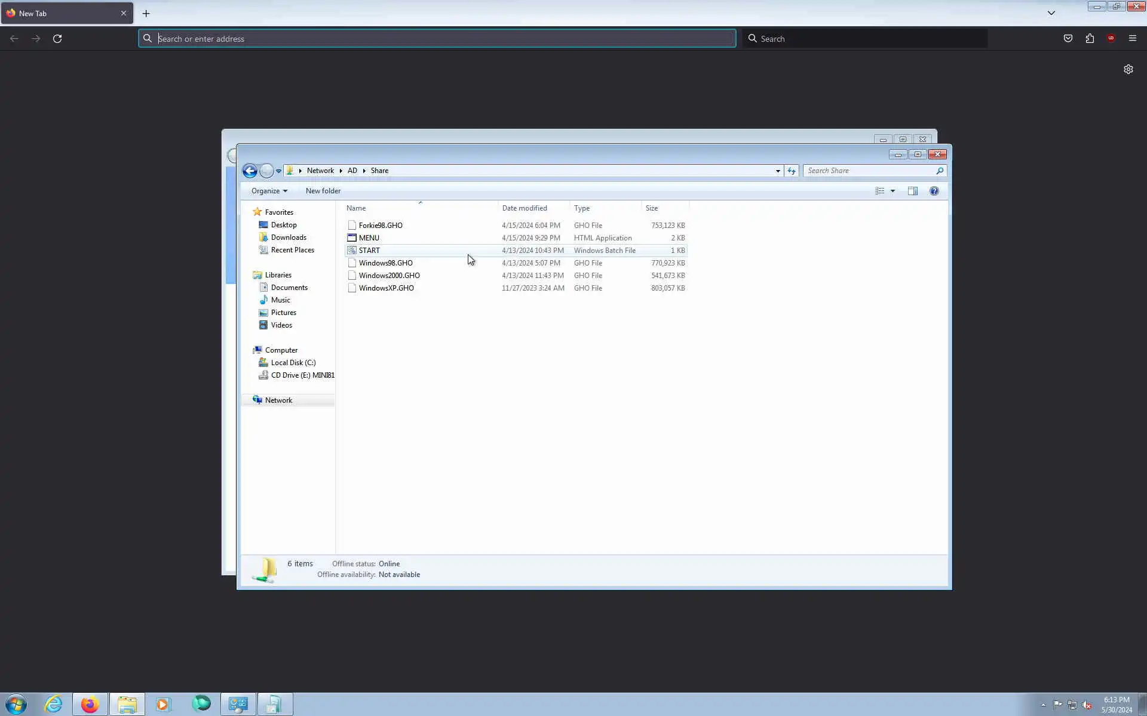Click the refresh icon beside address bar
This screenshot has width=1147, height=716.
click(x=792, y=171)
